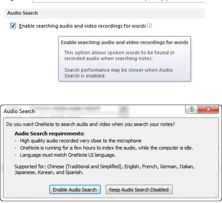Click the tooltip text about spoken words being found
The height and width of the screenshot is (203, 222).
point(119,55)
